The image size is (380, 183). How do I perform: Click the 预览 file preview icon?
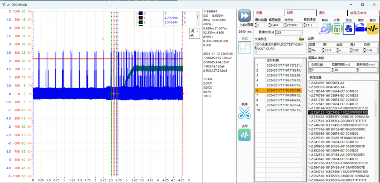[349, 28]
